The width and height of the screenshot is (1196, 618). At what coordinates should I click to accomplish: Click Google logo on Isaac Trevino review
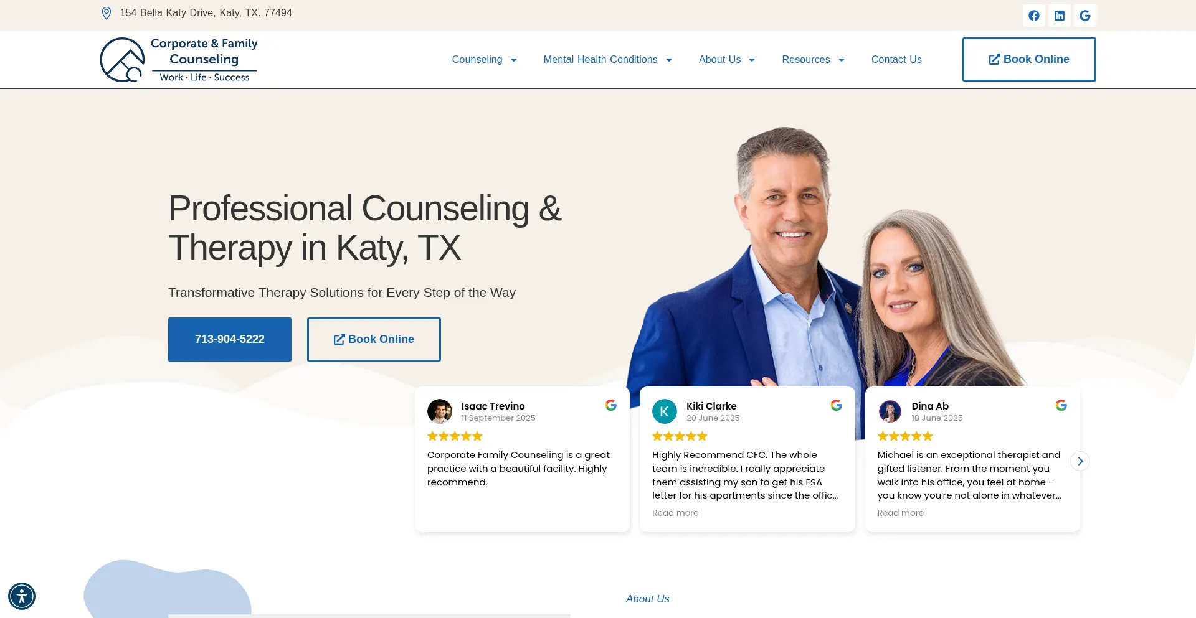[x=611, y=405]
